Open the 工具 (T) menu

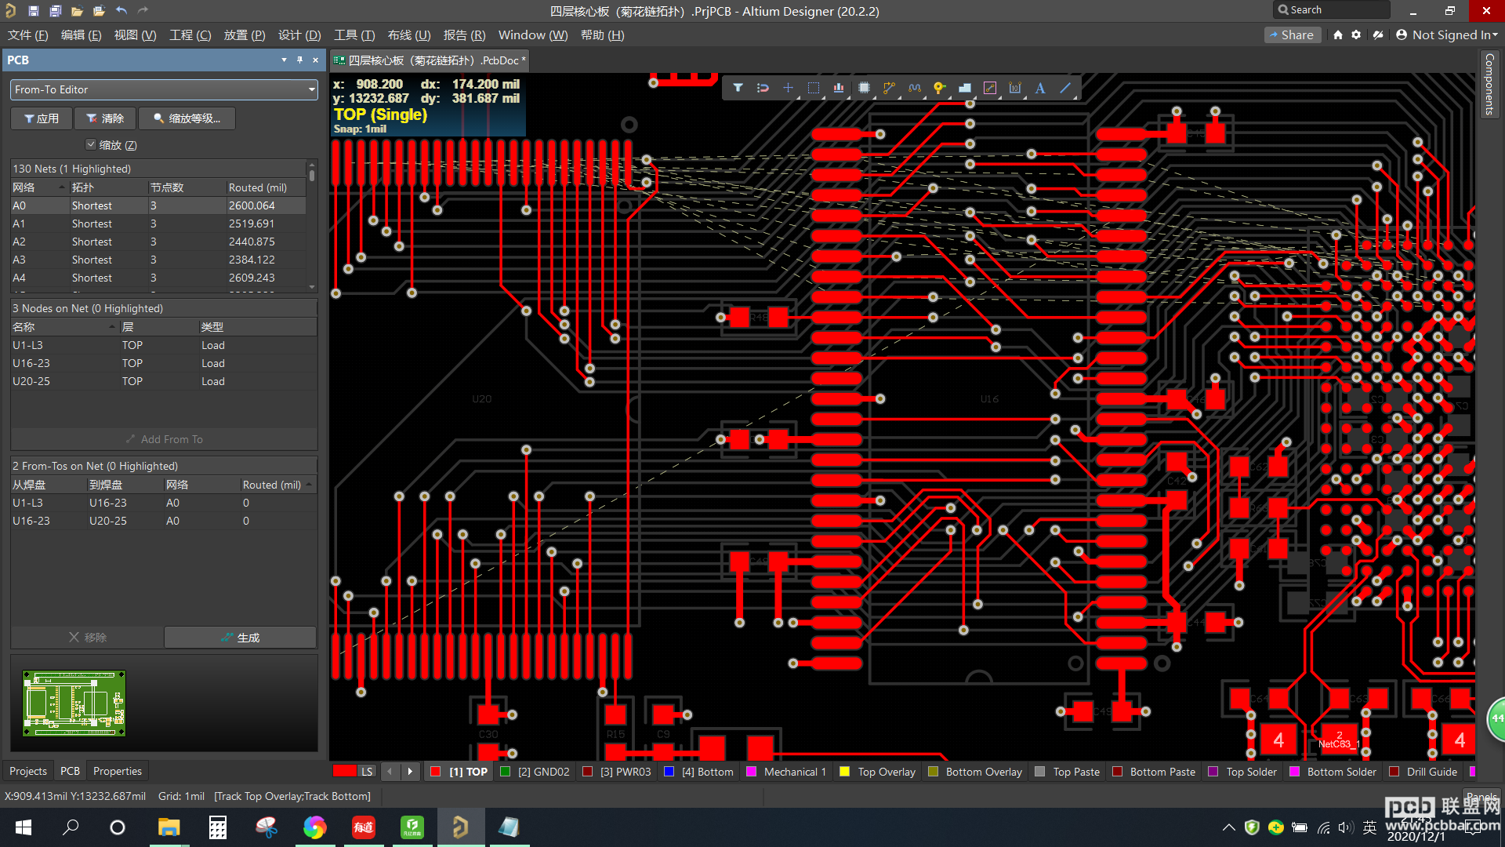coord(354,35)
